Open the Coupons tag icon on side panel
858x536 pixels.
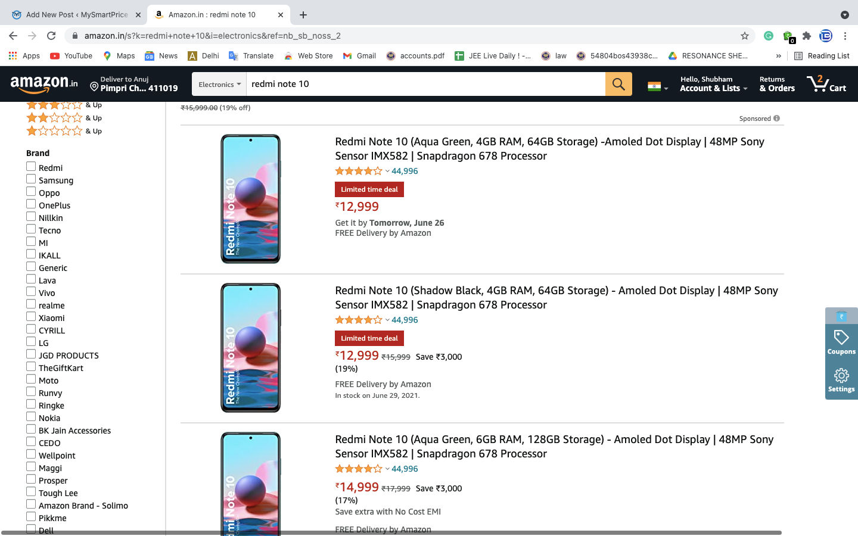841,342
